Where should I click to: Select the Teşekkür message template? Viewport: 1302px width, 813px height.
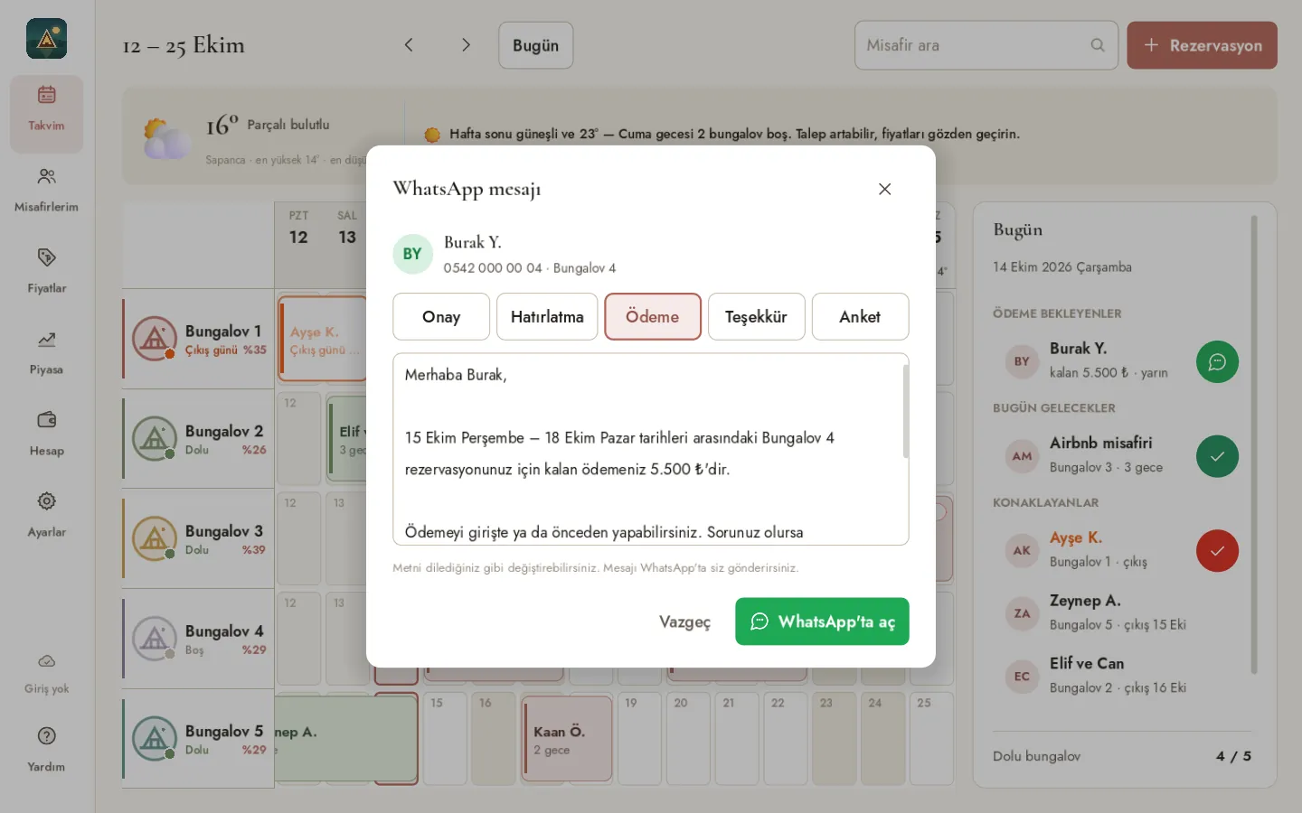(756, 317)
